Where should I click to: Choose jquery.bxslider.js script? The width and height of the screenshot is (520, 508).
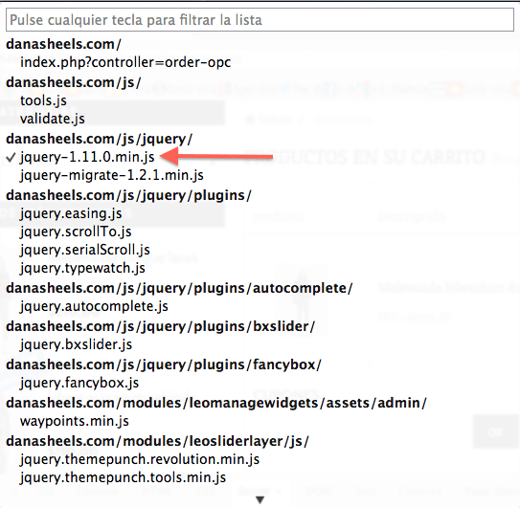pos(76,344)
